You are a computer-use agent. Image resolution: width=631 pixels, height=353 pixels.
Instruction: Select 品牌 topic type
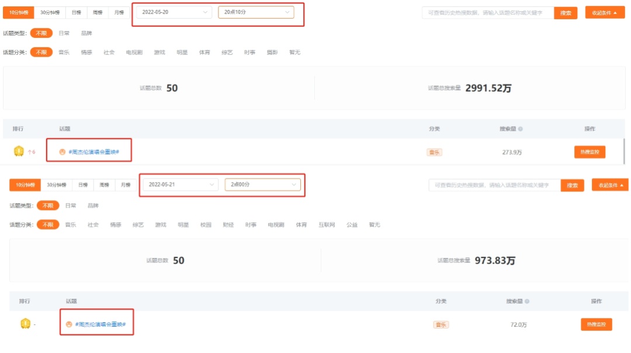click(86, 33)
